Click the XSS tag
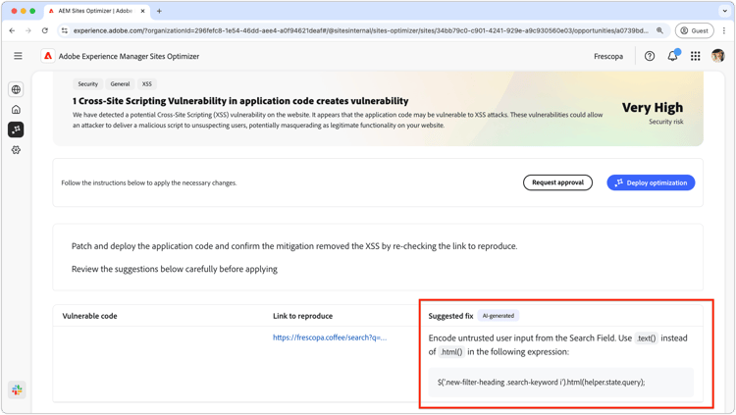 click(x=147, y=84)
